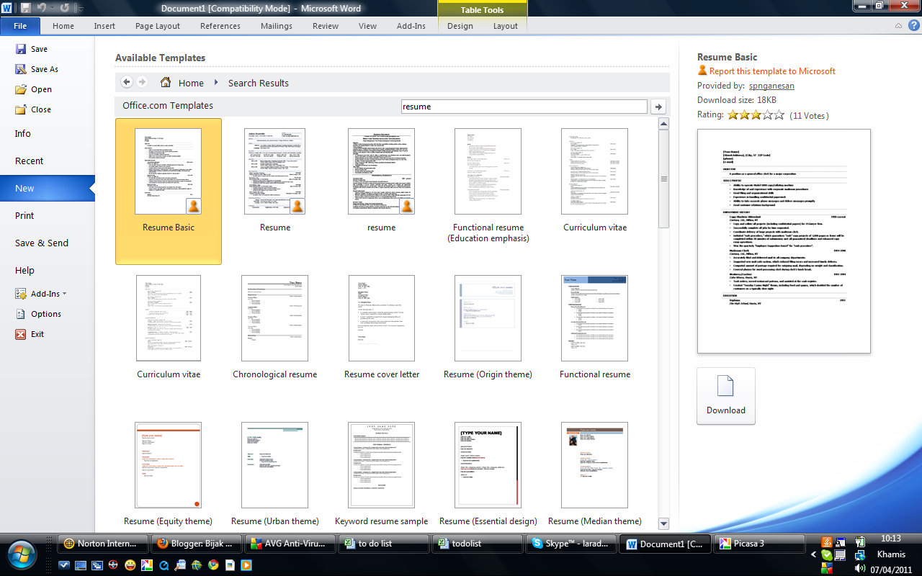Select the New section in backstage

point(47,188)
